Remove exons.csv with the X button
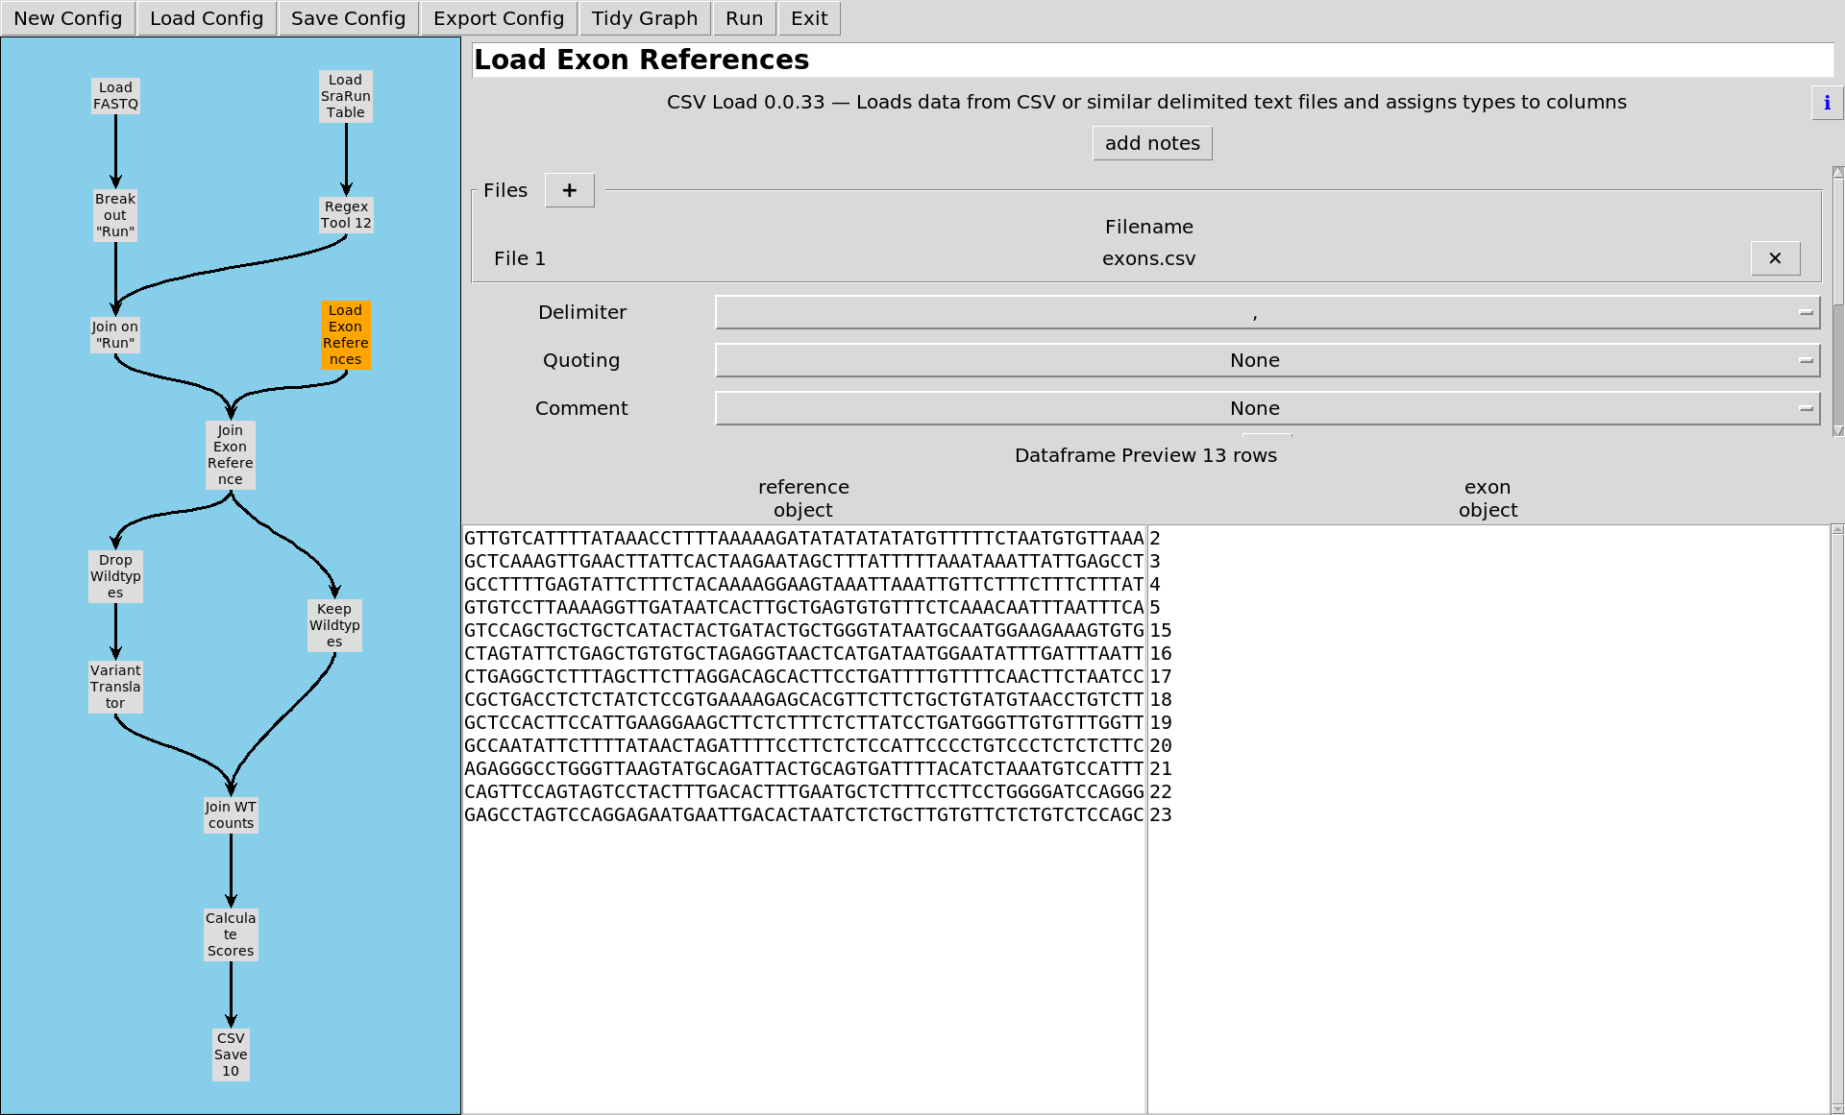Screen dimensions: 1845x1115 [1774, 258]
